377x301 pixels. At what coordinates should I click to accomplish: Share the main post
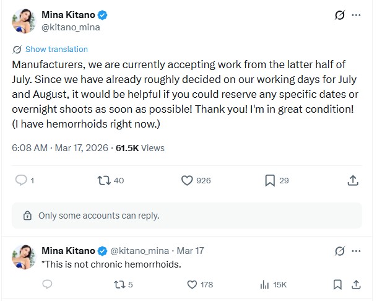352,180
